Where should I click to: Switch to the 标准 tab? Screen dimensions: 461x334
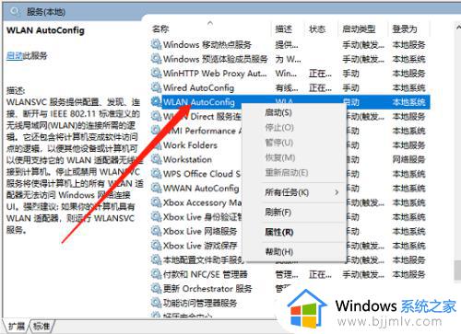[41, 327]
